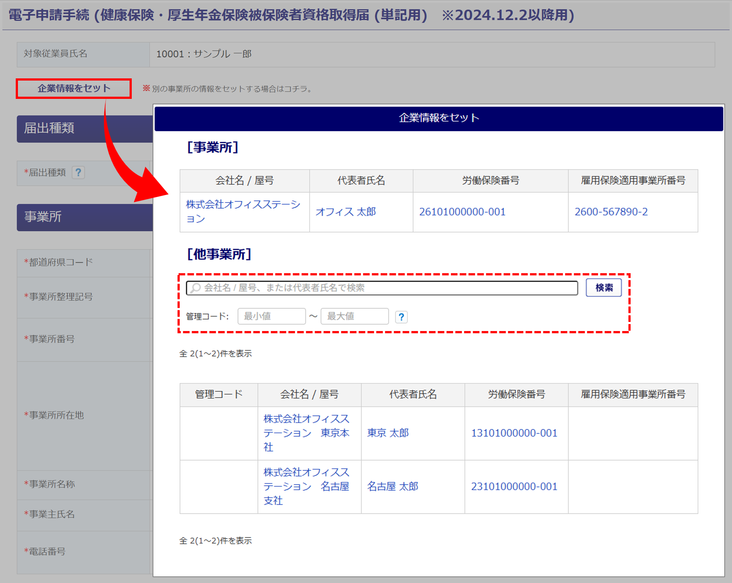Click 代表者氏名 header in upper table
The height and width of the screenshot is (583, 732).
pyautogui.click(x=361, y=181)
